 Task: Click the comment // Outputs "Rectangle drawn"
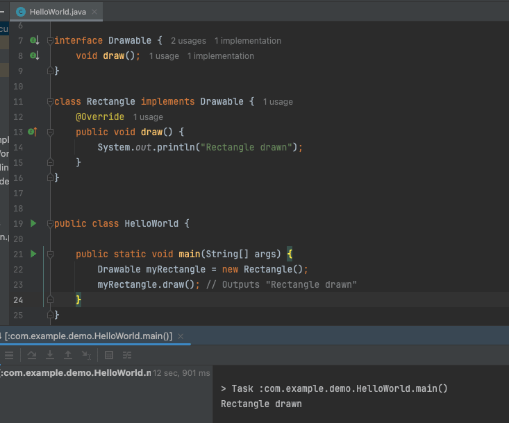coord(281,284)
